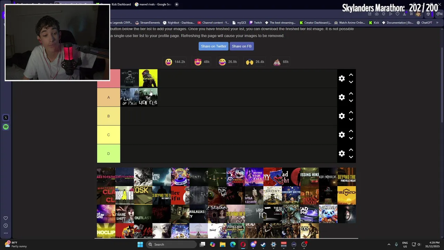Select the Cyberpunk thumbnail in top tier
Screen dimensions: 444x250
pyautogui.click(x=148, y=78)
